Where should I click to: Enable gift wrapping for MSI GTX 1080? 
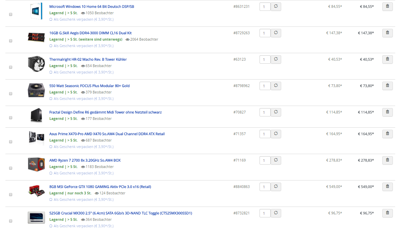pos(51,199)
